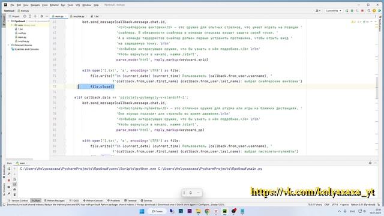This screenshot has height=216, width=384.
Task: Click the PyCharm icon in taskbar
Action: 224,211
